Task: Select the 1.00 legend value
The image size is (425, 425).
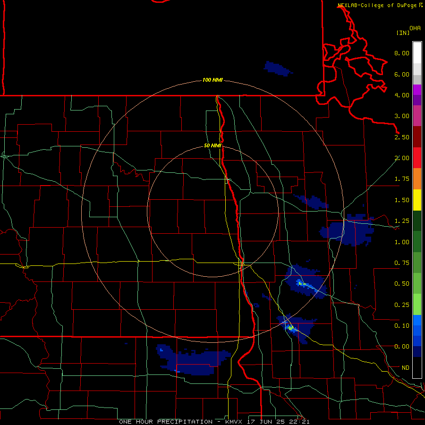Action: point(402,242)
